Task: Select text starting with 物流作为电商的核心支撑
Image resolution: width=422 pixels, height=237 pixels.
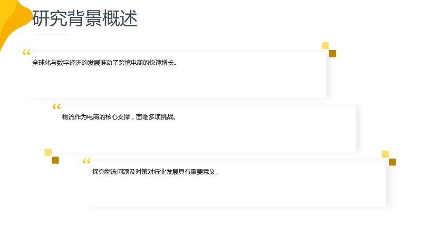Action: pos(119,117)
